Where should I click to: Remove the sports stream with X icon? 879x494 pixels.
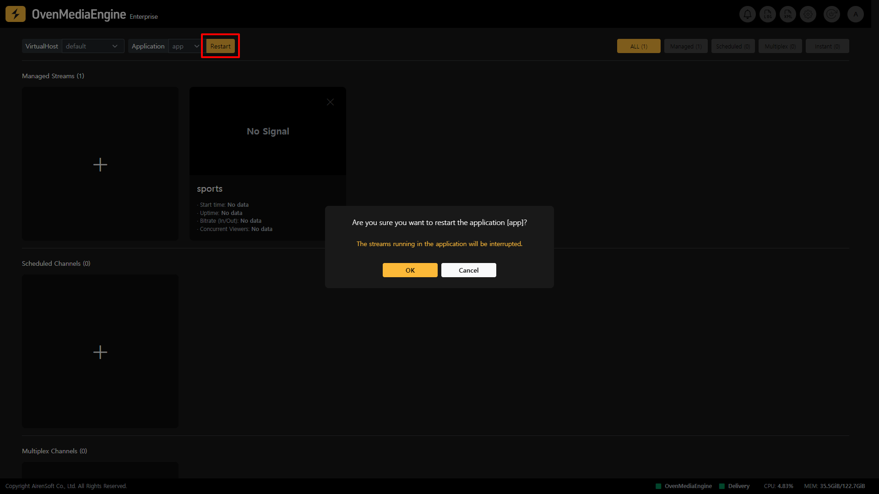[x=330, y=102]
